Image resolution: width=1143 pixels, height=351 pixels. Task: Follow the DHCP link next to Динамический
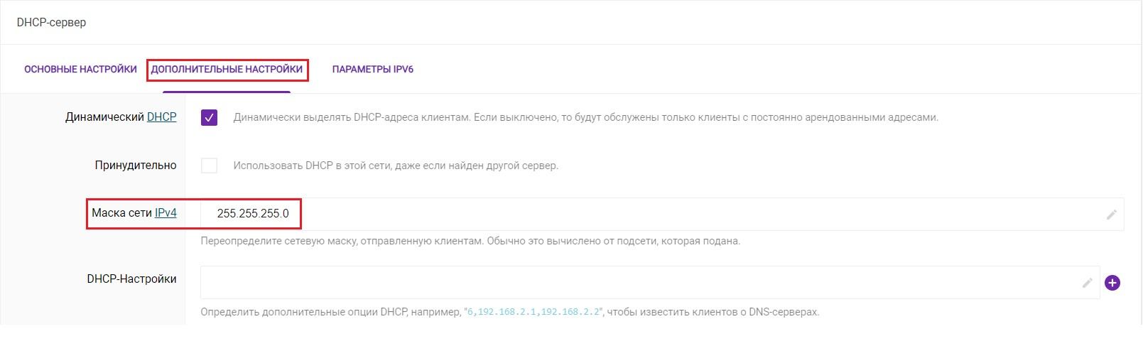pyautogui.click(x=162, y=117)
